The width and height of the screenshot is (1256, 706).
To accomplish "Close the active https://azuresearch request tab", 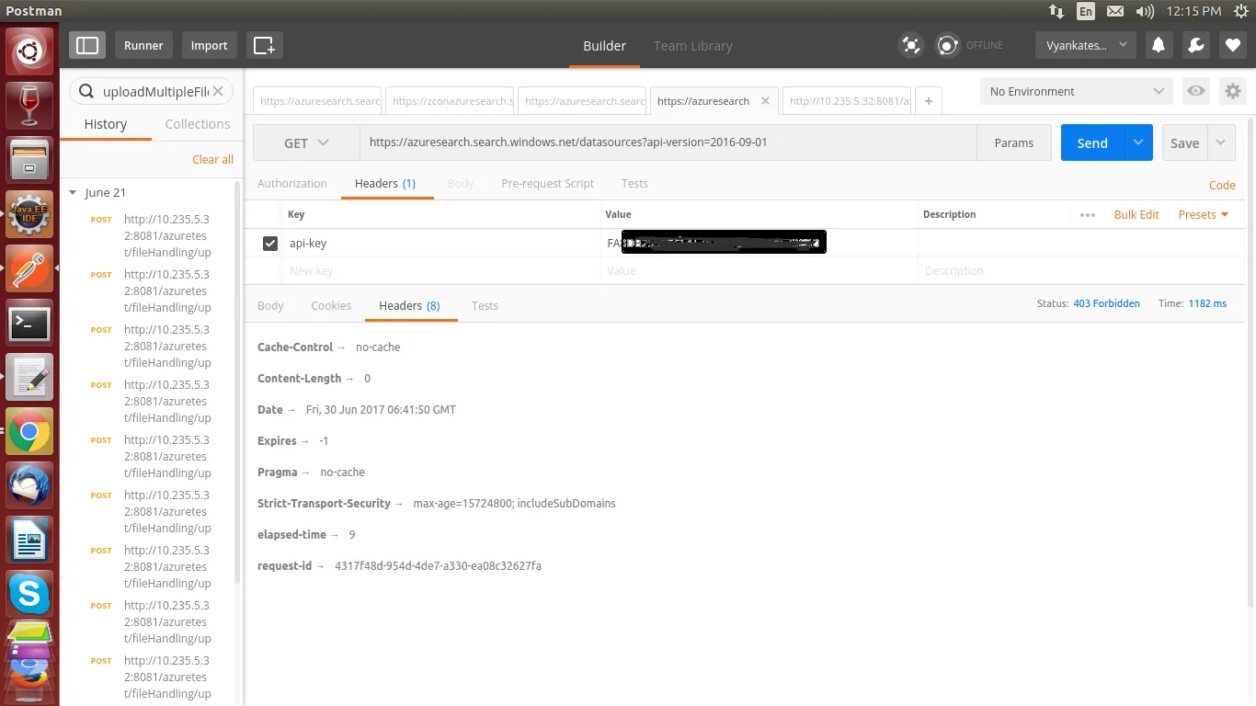I will click(x=765, y=101).
